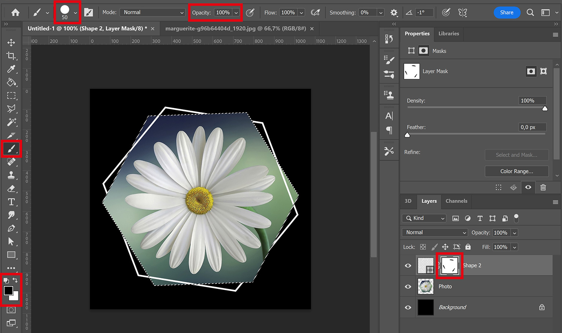Open the Paragraph panel
This screenshot has width=562, height=333.
[x=389, y=130]
